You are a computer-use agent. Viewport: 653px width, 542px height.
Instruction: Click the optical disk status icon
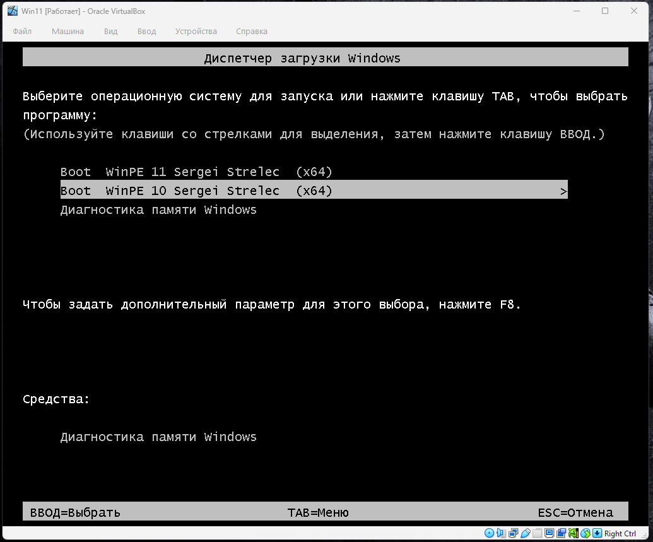click(490, 533)
